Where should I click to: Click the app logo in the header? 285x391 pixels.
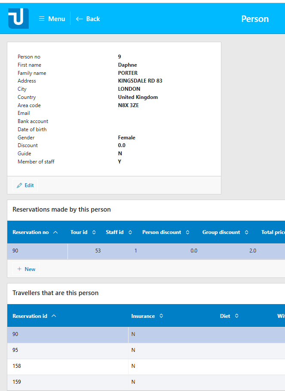click(x=18, y=18)
